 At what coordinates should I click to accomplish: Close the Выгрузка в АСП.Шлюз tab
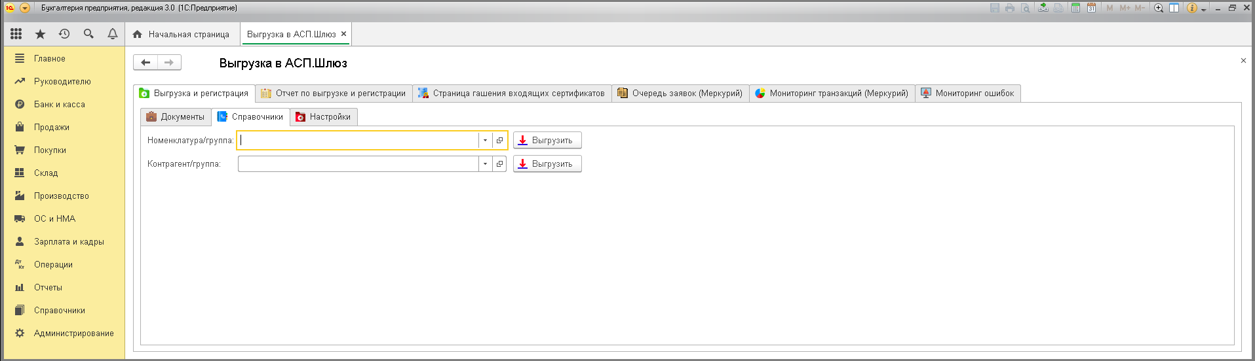(x=343, y=34)
